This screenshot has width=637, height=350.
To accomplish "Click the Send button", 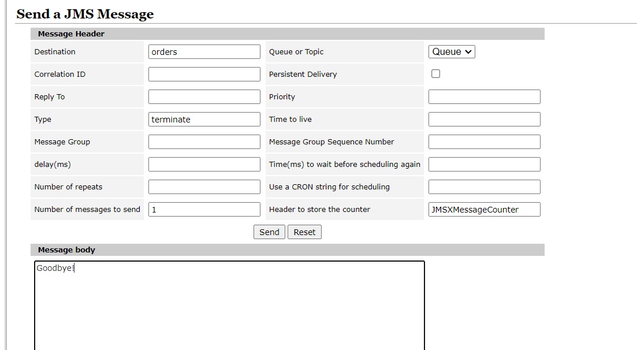I will pyautogui.click(x=269, y=232).
